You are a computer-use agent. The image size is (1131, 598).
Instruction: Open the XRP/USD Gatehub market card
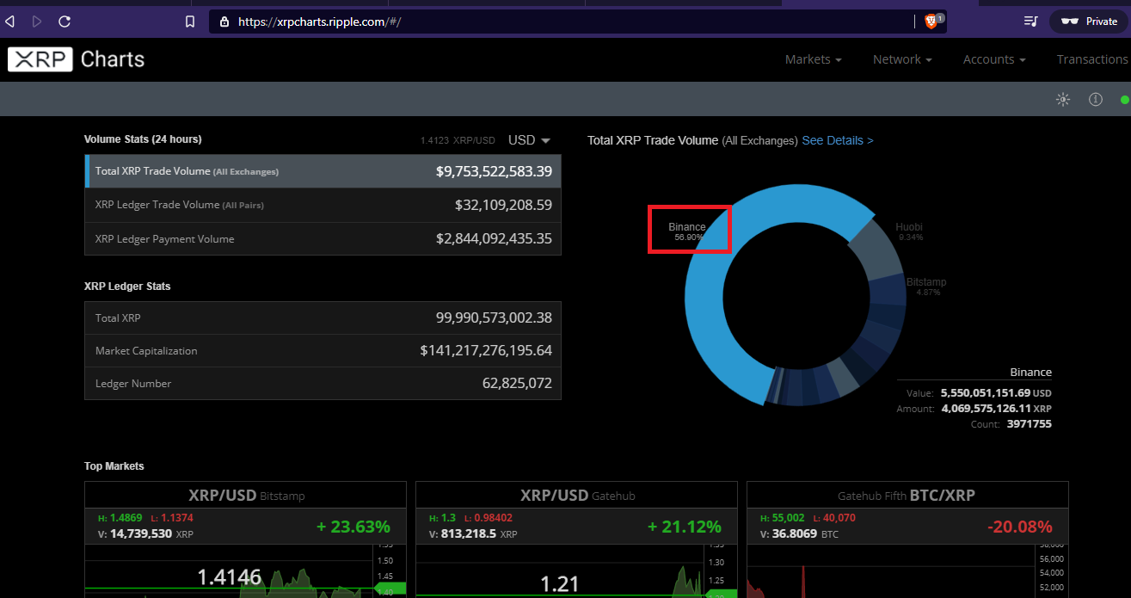point(576,539)
